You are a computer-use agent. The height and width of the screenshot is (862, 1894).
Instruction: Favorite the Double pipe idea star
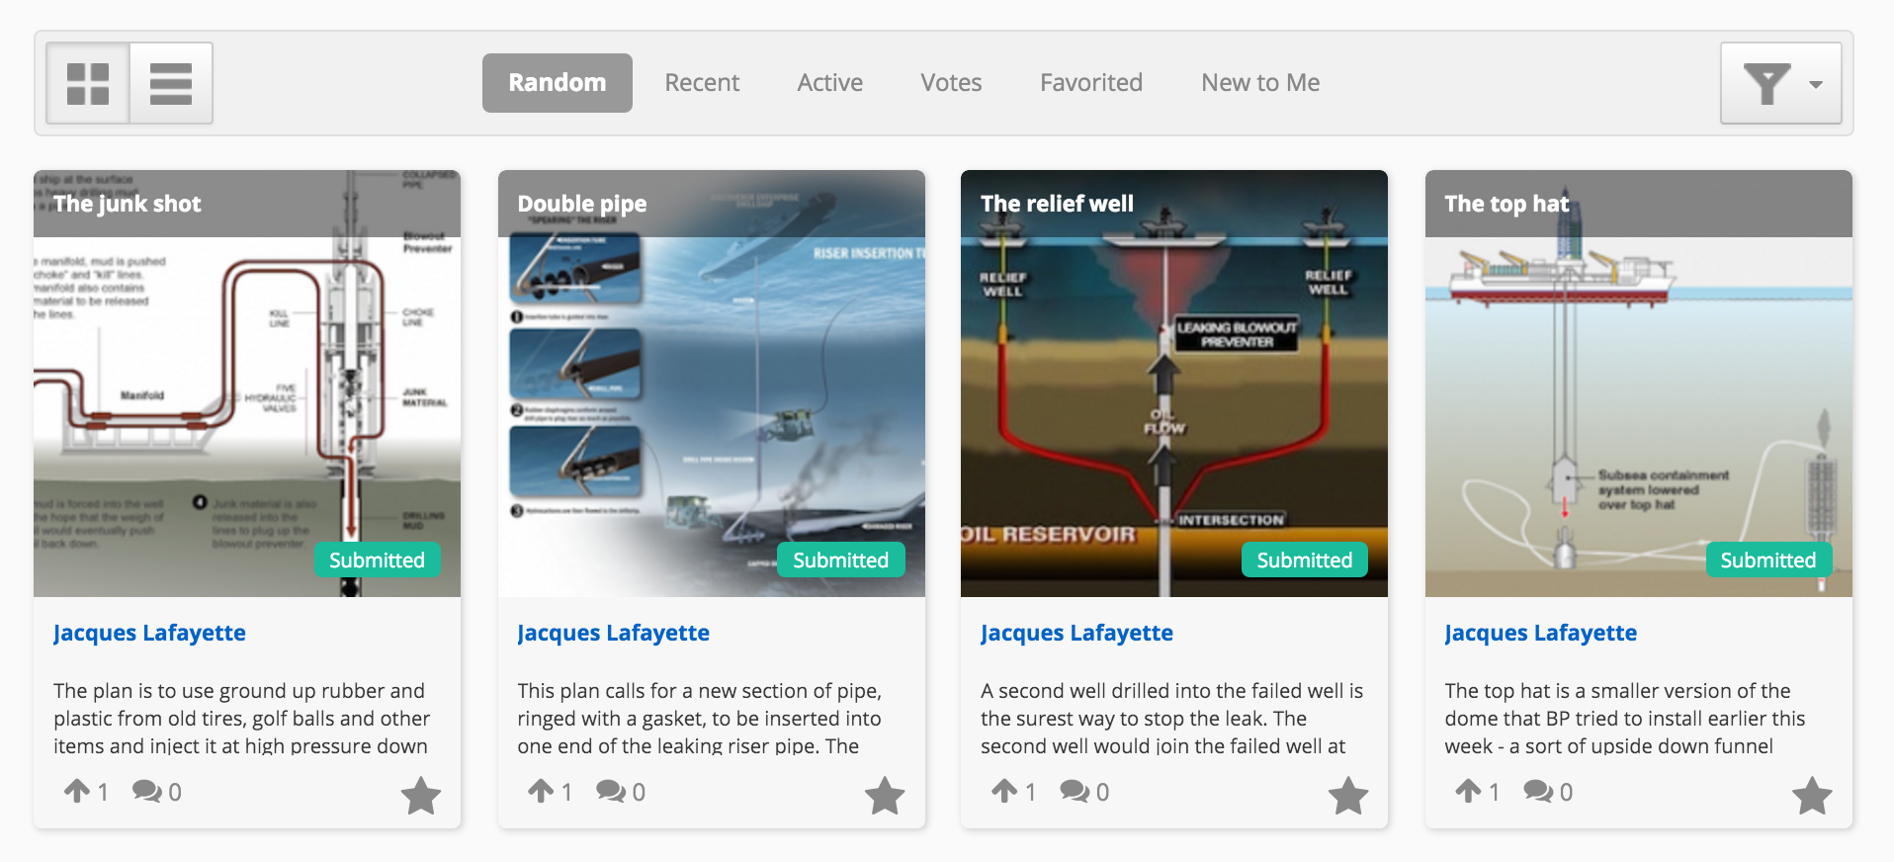(x=885, y=795)
